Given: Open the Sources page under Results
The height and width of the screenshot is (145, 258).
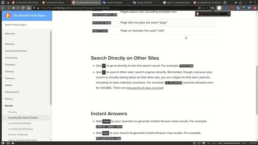Looking at the screenshot, I should click(x=12, y=112).
